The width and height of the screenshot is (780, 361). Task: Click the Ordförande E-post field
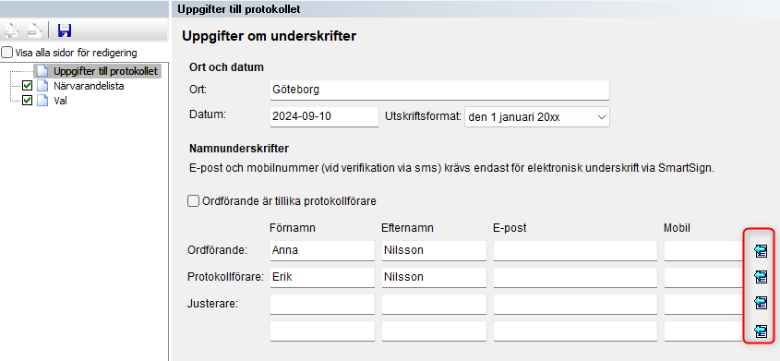tap(576, 250)
